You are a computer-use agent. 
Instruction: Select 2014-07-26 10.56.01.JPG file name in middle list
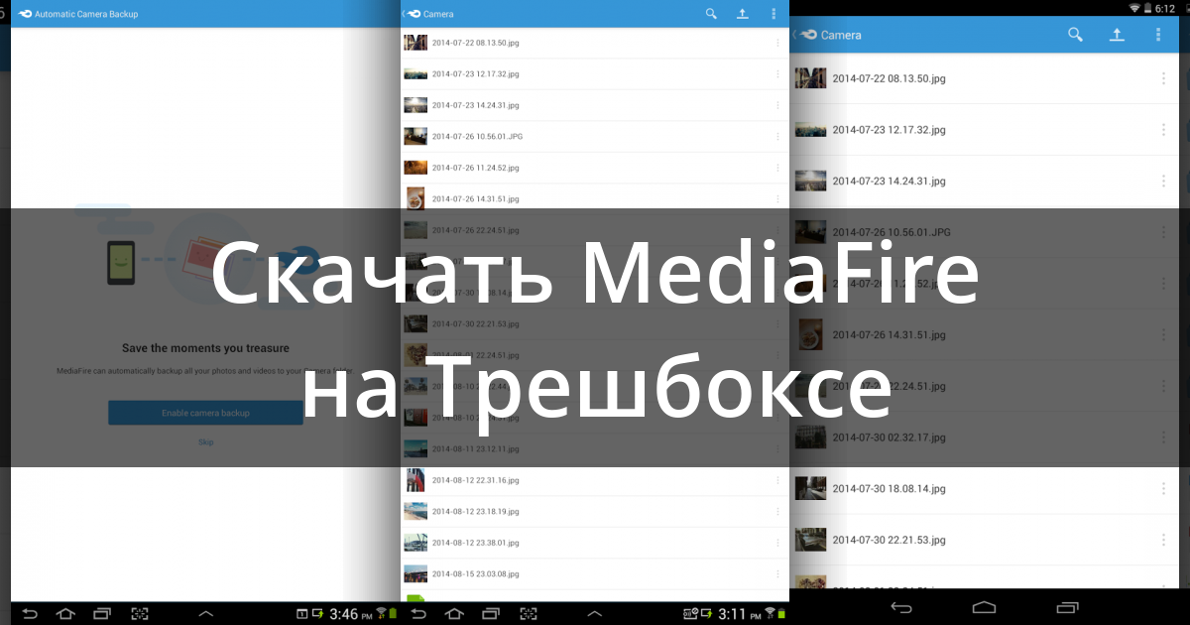pyautogui.click(x=477, y=136)
